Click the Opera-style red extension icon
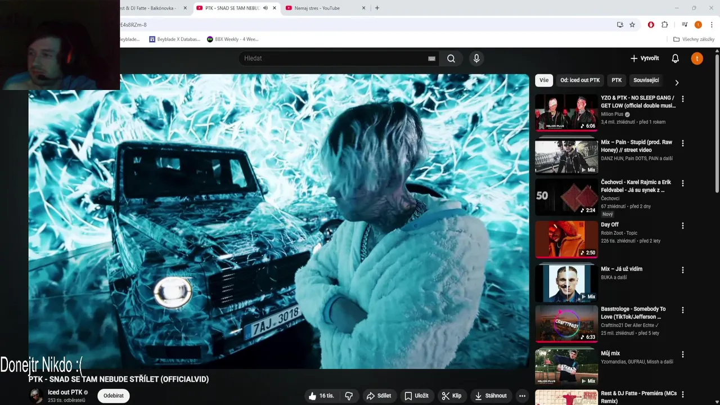The width and height of the screenshot is (720, 405). [x=651, y=25]
